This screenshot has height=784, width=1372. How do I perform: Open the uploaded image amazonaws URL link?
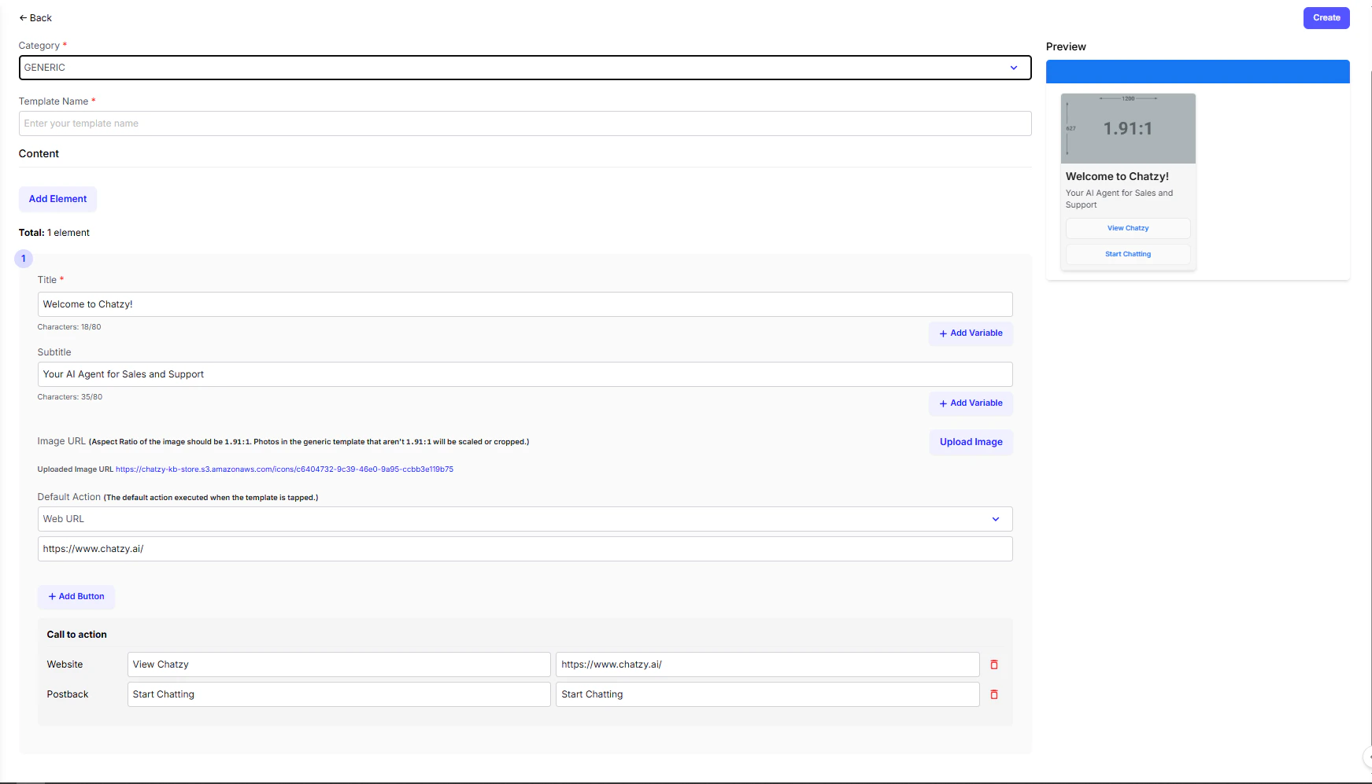[284, 469]
